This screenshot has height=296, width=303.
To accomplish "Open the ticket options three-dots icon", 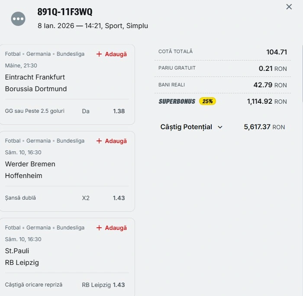I will [x=18, y=19].
